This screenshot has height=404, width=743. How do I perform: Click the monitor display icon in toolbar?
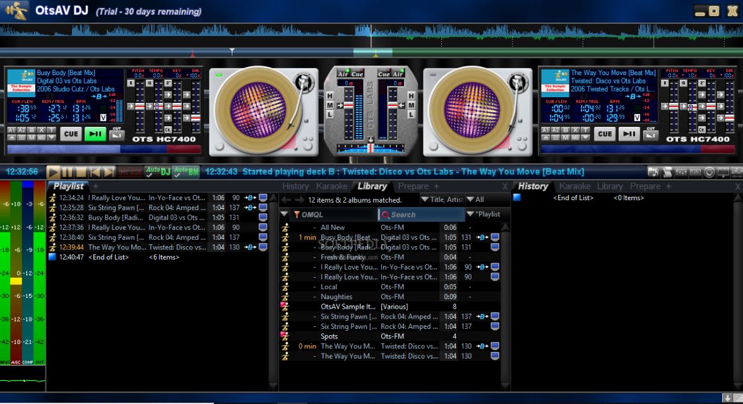tap(723, 172)
